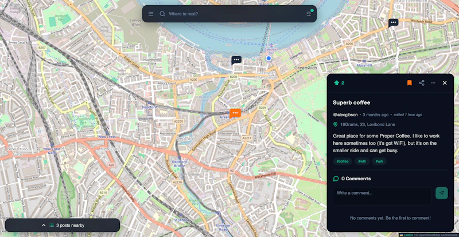Select the #wfh tag
This screenshot has width=459, height=237.
[x=362, y=161]
